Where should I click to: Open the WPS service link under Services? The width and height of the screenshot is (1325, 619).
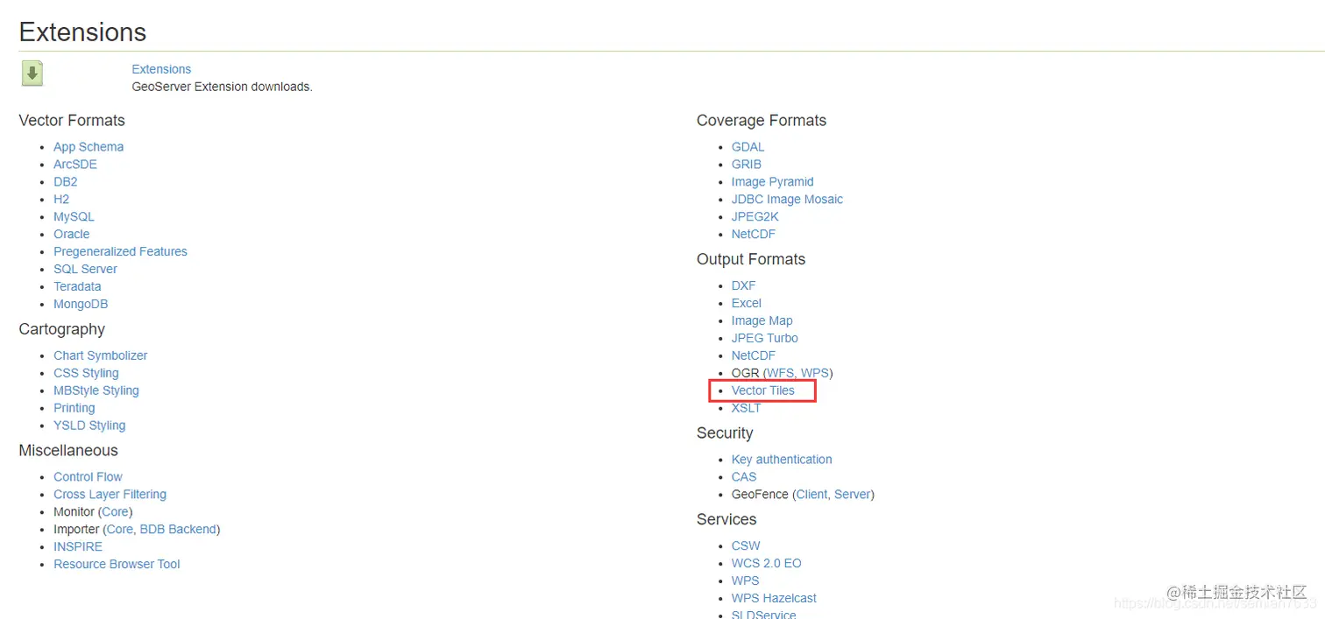point(746,581)
